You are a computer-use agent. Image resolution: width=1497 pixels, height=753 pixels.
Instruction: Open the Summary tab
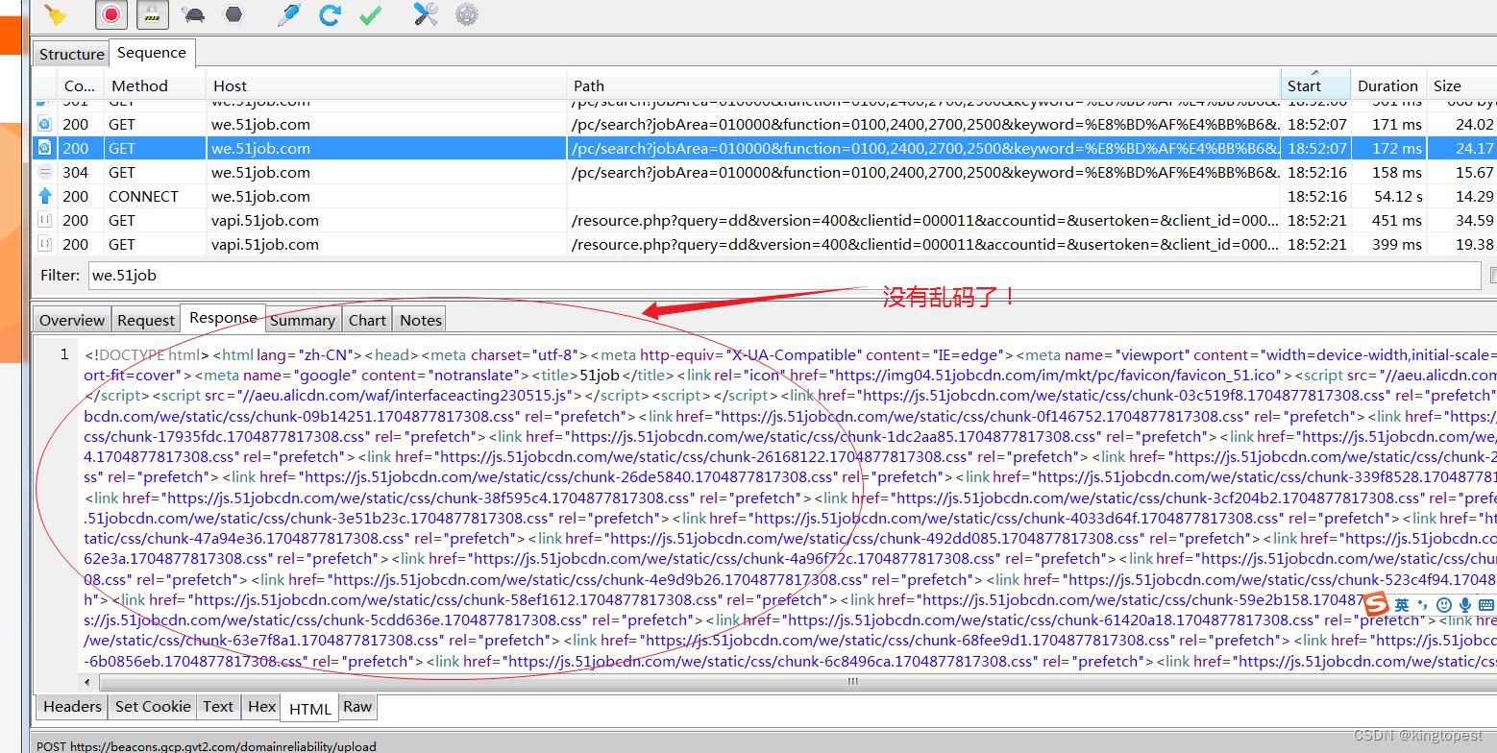(x=303, y=320)
